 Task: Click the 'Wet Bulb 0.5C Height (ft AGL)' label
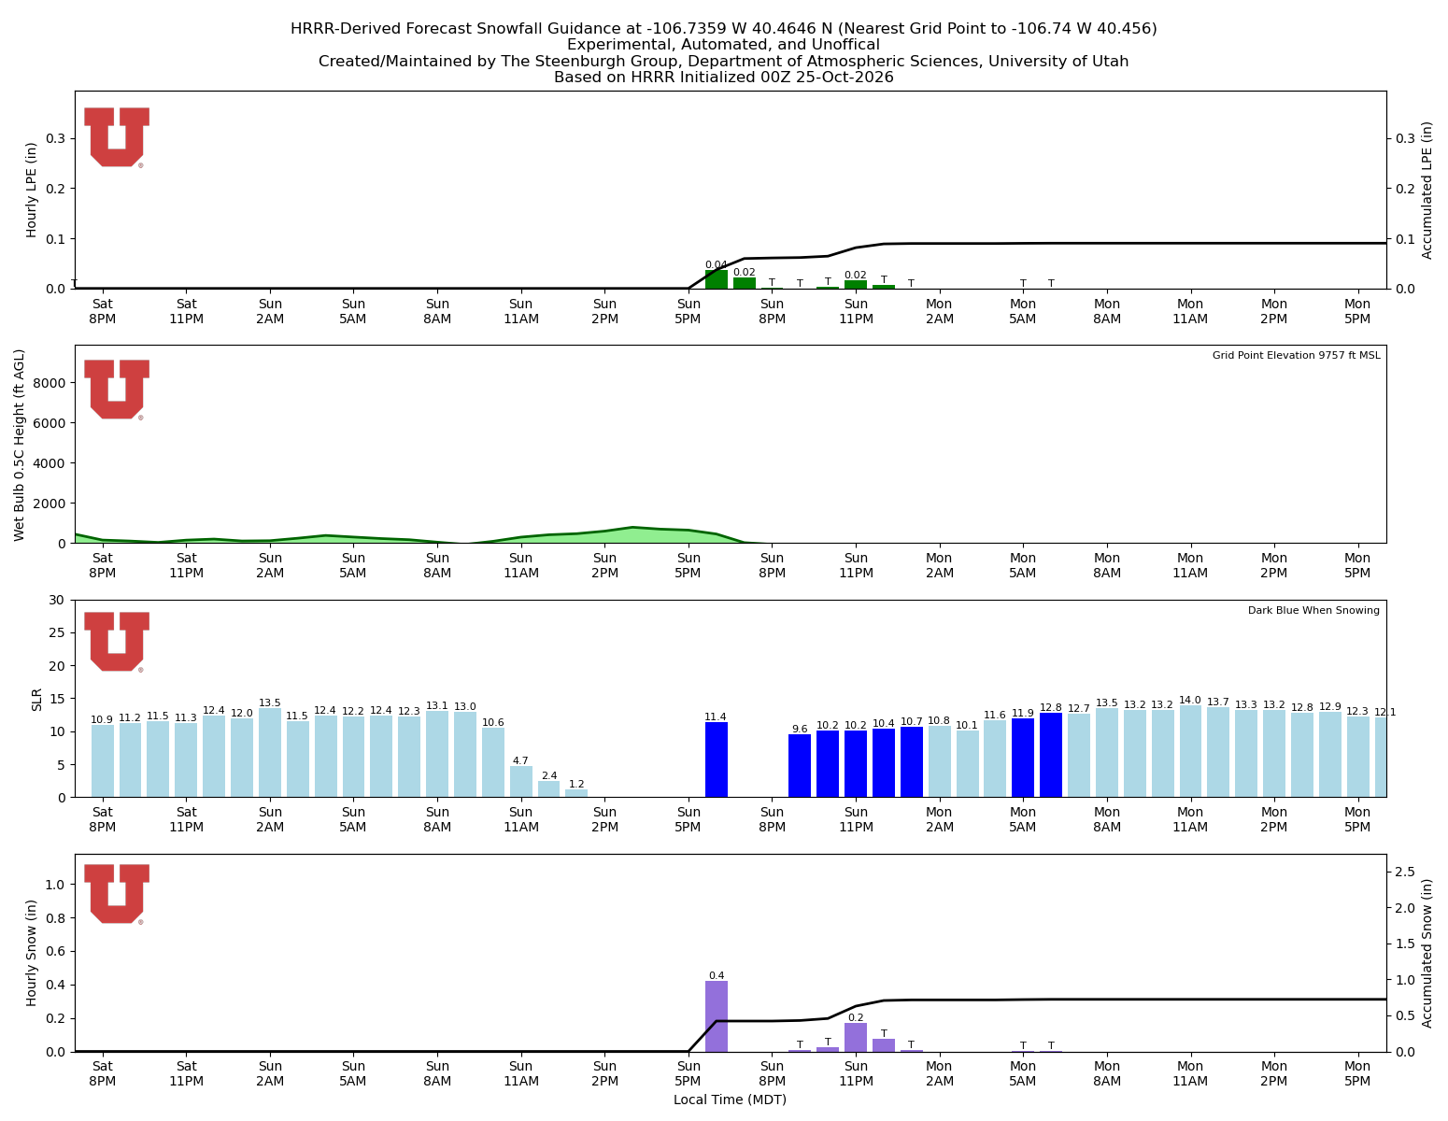click(x=20, y=445)
